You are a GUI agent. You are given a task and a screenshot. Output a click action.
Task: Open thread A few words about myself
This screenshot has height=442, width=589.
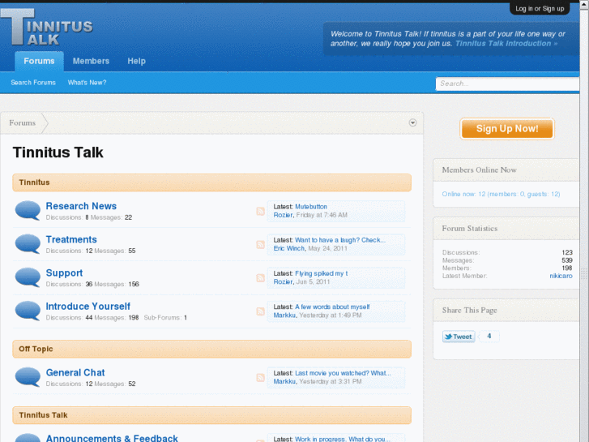tap(332, 307)
